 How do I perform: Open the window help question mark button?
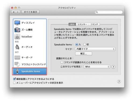(x=119, y=82)
